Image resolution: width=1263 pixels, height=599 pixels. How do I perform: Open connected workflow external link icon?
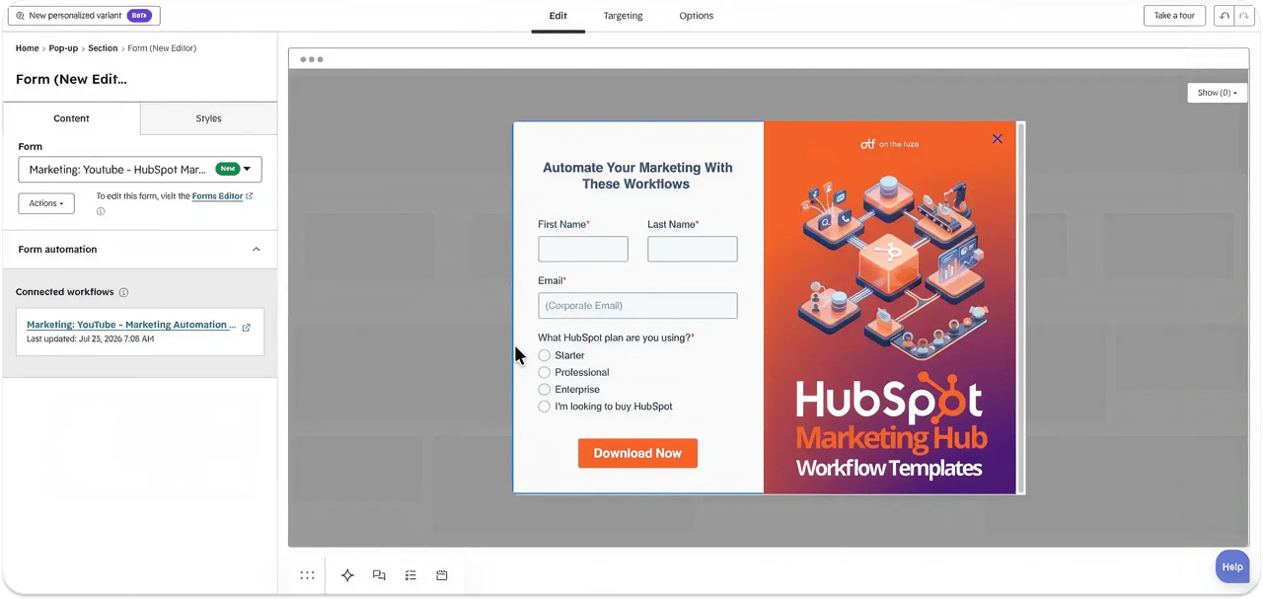coord(247,328)
